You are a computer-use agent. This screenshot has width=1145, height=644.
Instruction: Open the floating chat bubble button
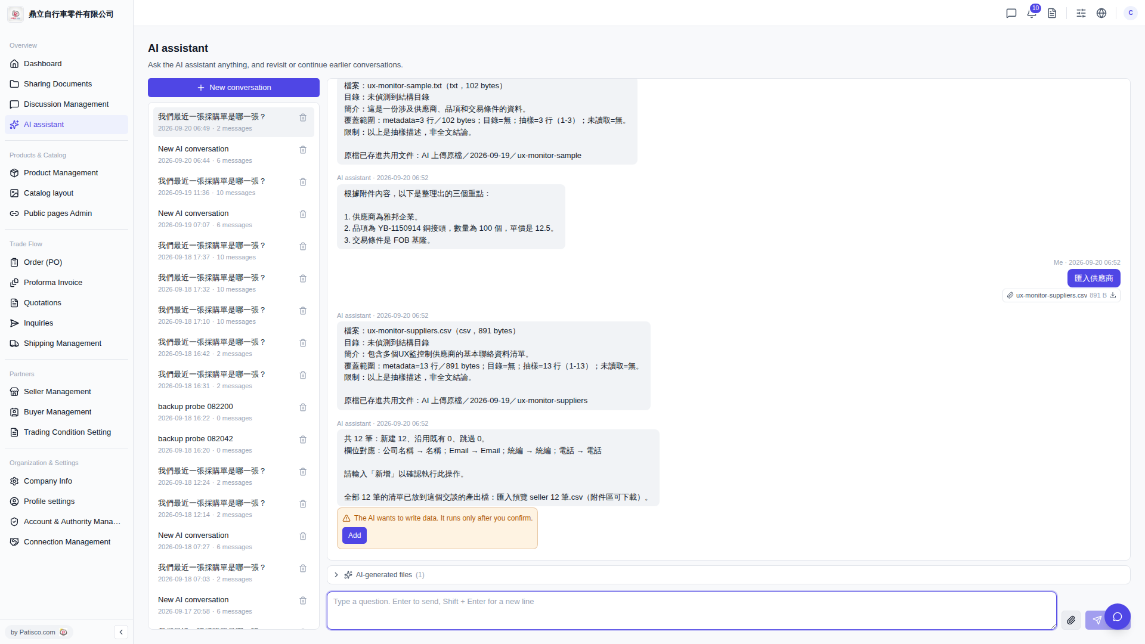click(x=1118, y=617)
